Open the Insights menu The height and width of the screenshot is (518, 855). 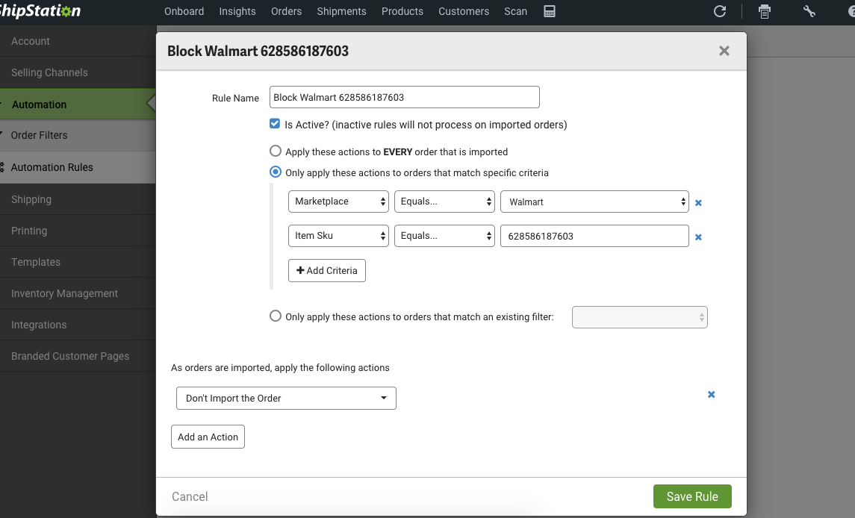pos(237,11)
